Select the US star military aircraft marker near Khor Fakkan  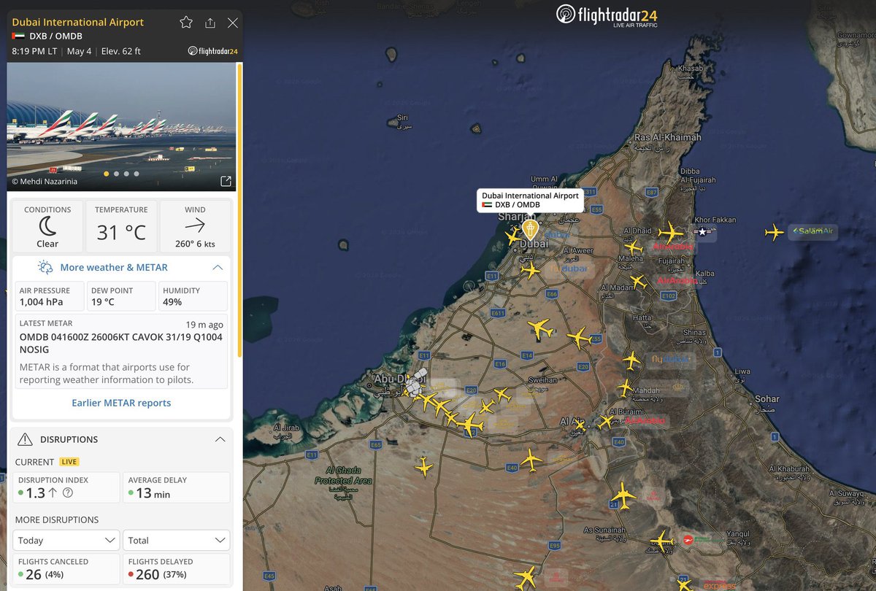click(702, 232)
